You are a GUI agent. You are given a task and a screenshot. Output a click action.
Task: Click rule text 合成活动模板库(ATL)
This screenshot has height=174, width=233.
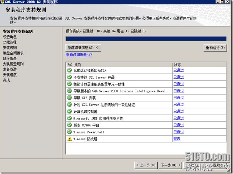click(90, 70)
